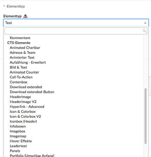
Task: Select Call-To-Action element type
Action: (x=21, y=77)
